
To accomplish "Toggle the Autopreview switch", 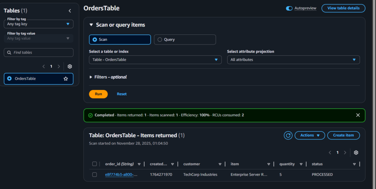I will 289,8.
